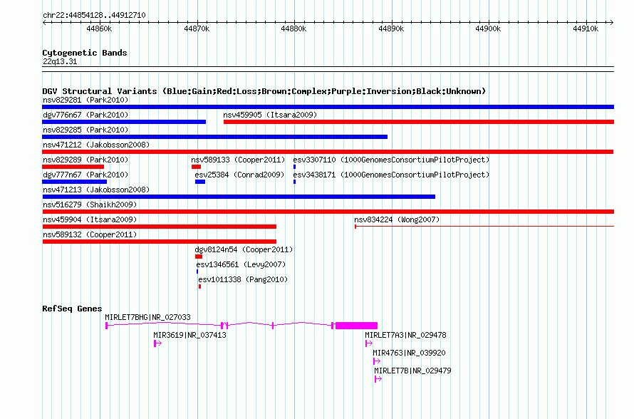
Task: Click the 44890k ruler tick label
Action: click(391, 29)
